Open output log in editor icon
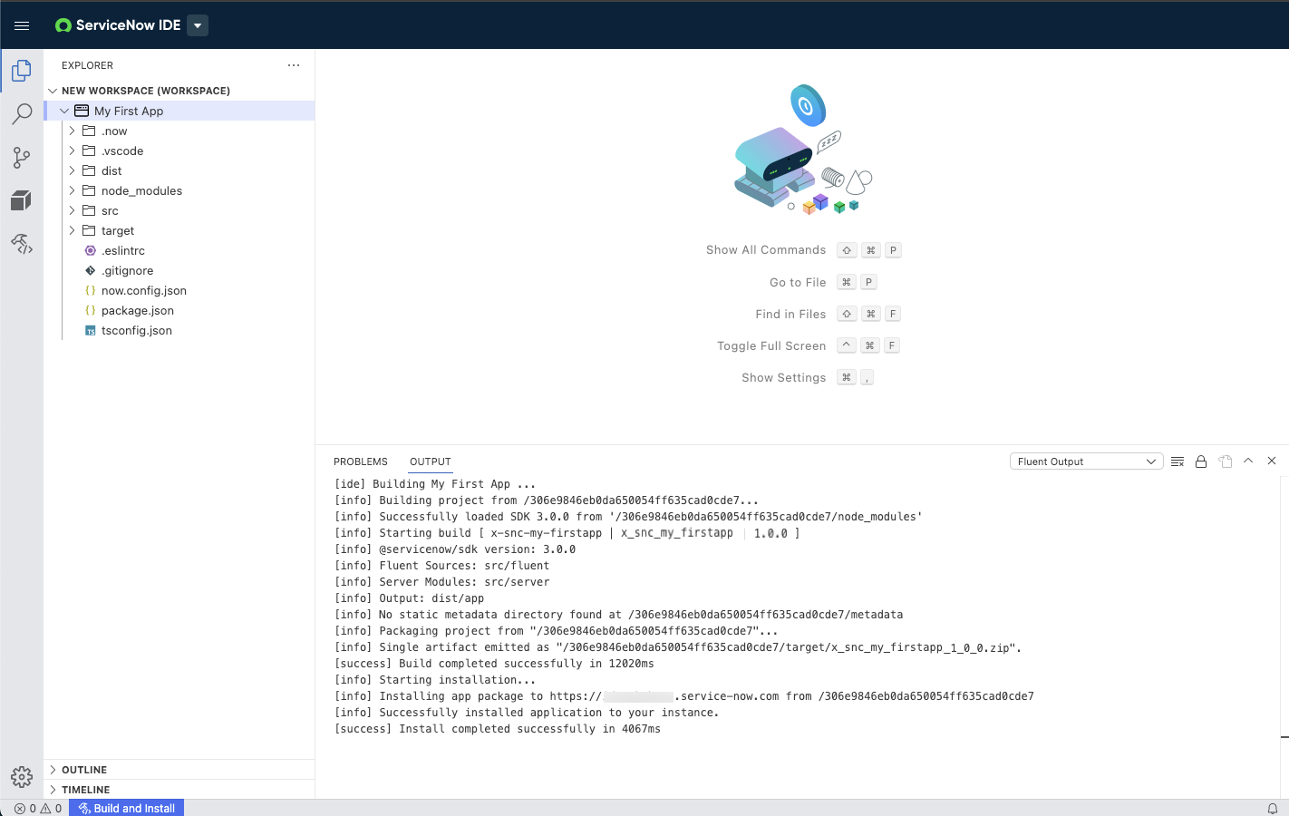This screenshot has height=816, width=1289. coord(1226,461)
